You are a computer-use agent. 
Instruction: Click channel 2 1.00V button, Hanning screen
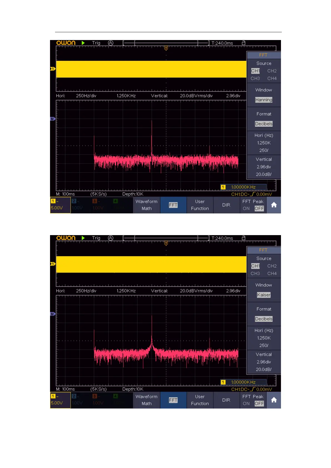(x=81, y=205)
